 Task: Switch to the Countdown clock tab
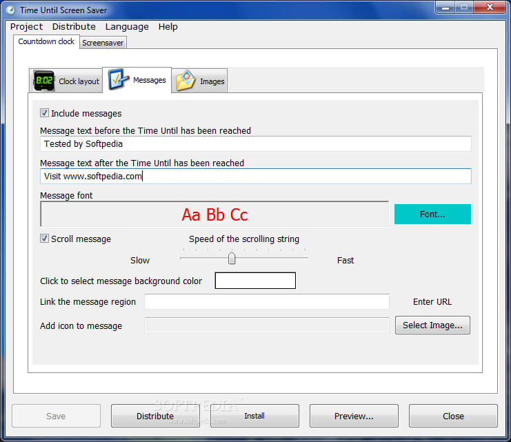(x=46, y=42)
